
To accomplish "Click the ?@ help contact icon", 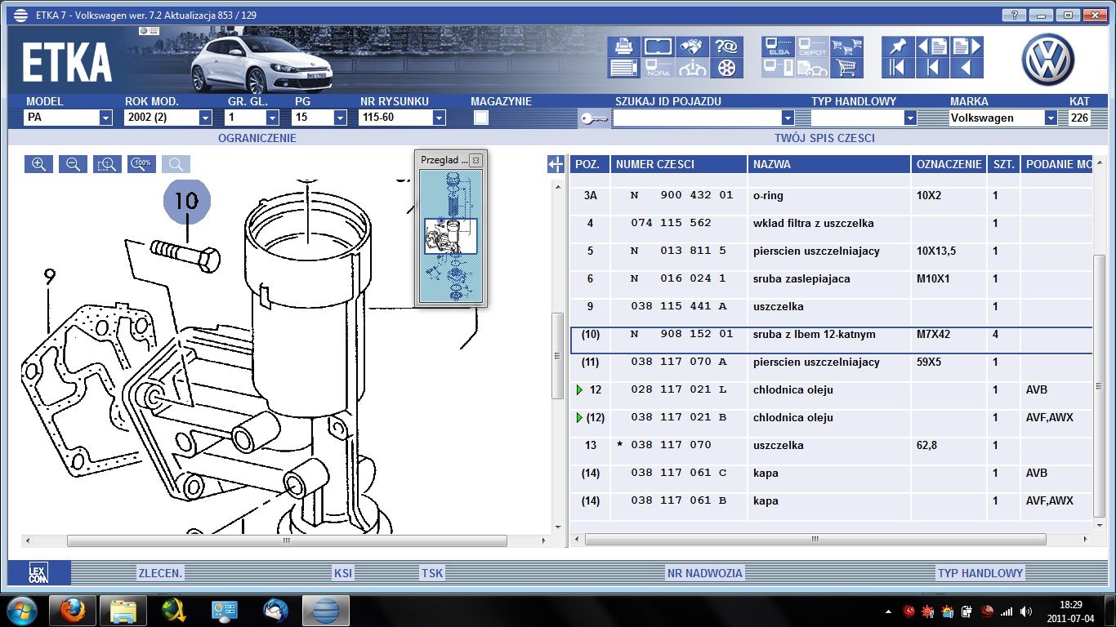I will click(x=726, y=47).
